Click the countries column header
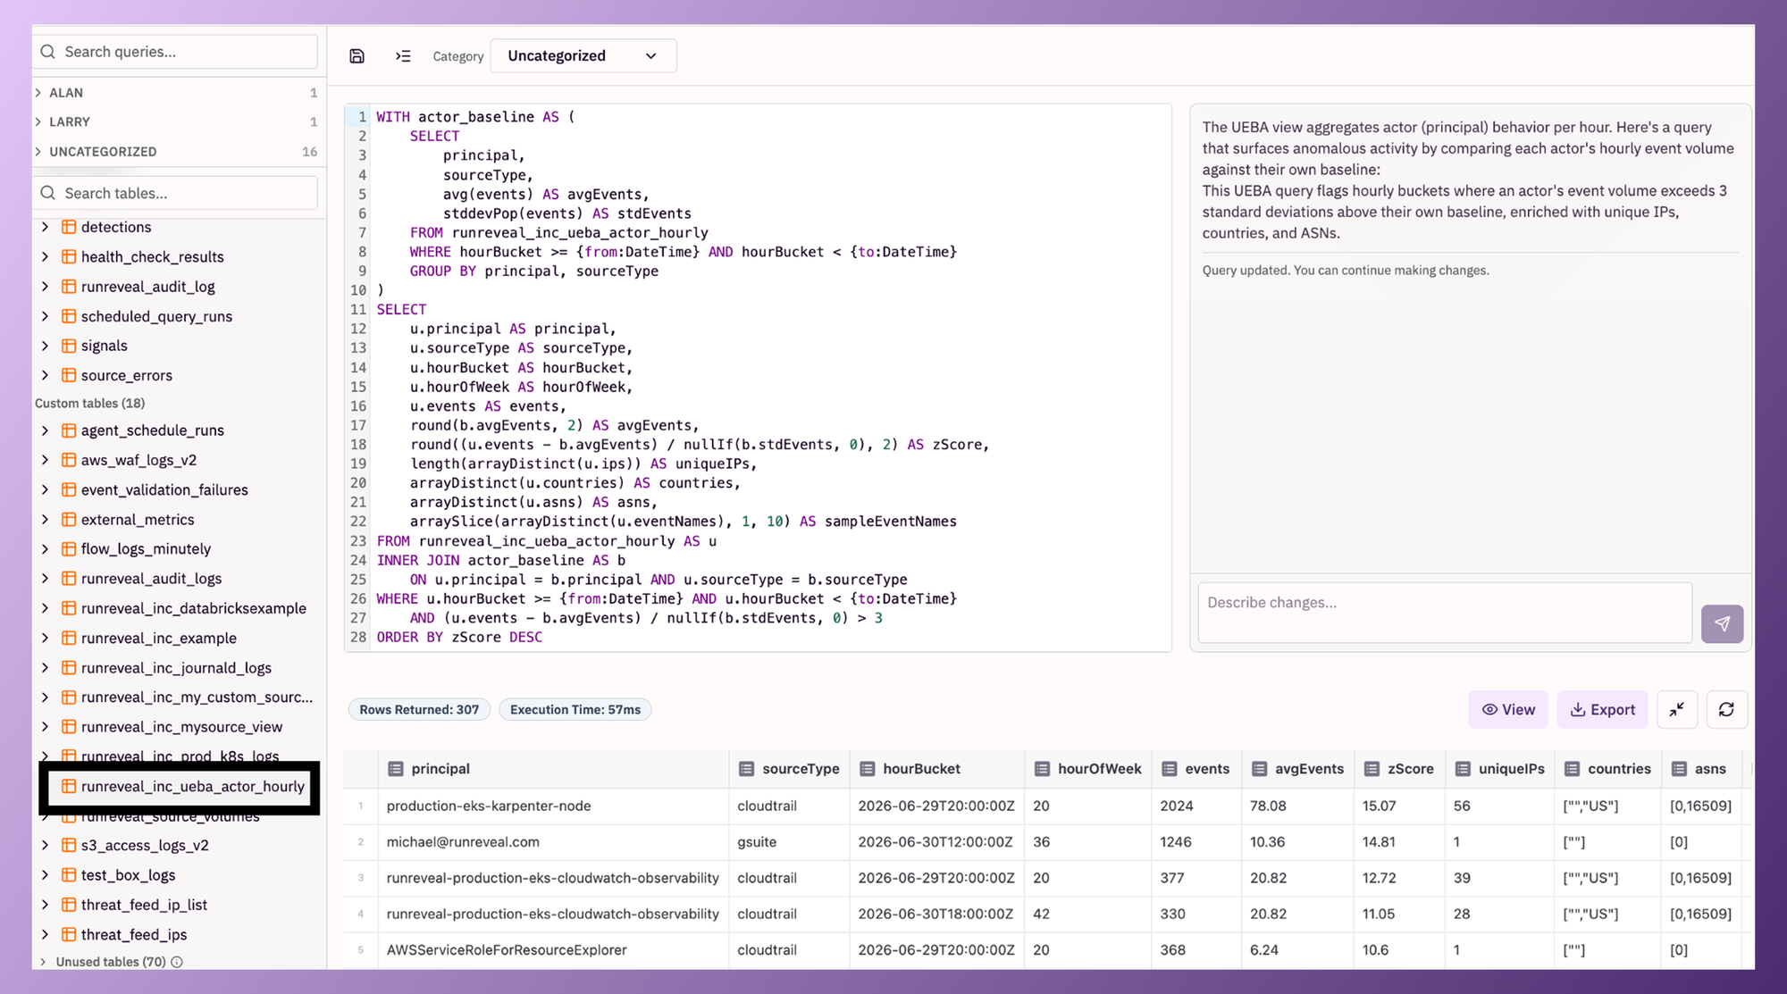Viewport: 1787px width, 994px height. [1607, 769]
